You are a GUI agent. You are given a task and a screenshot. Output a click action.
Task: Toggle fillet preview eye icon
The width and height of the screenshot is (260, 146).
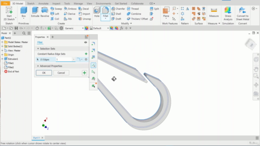86,42
